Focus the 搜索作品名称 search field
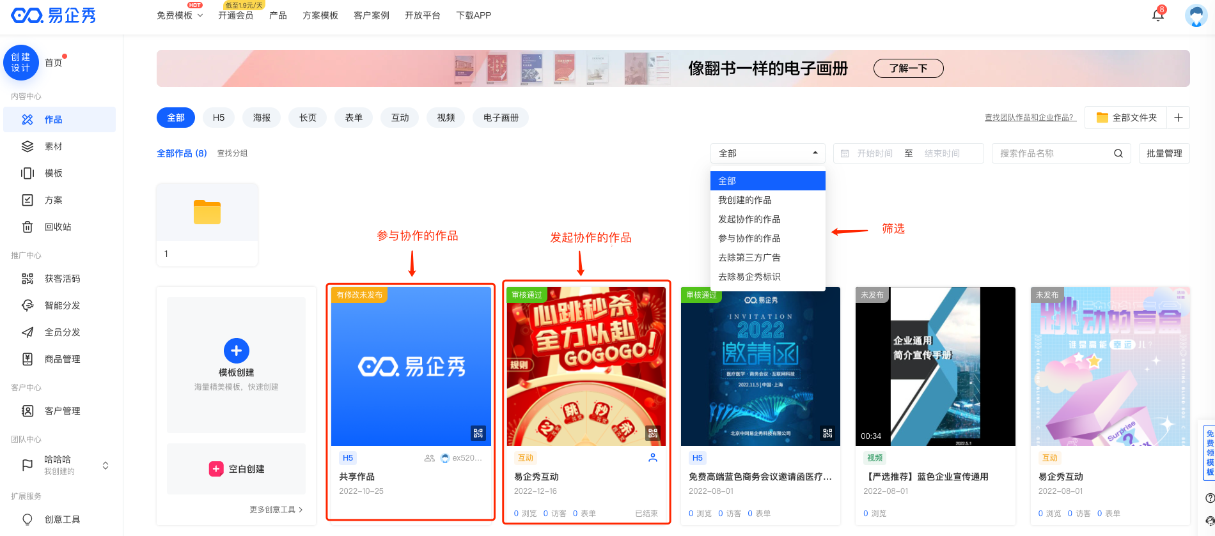The width and height of the screenshot is (1215, 536). coord(1055,153)
